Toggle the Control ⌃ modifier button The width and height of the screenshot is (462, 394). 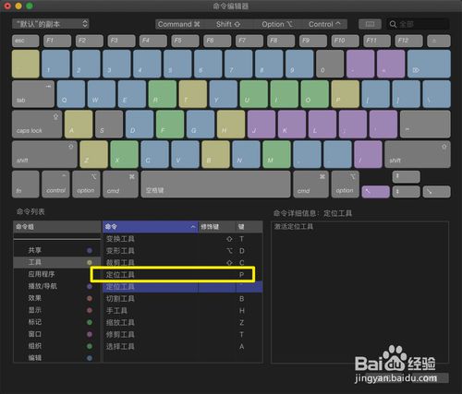(x=324, y=24)
